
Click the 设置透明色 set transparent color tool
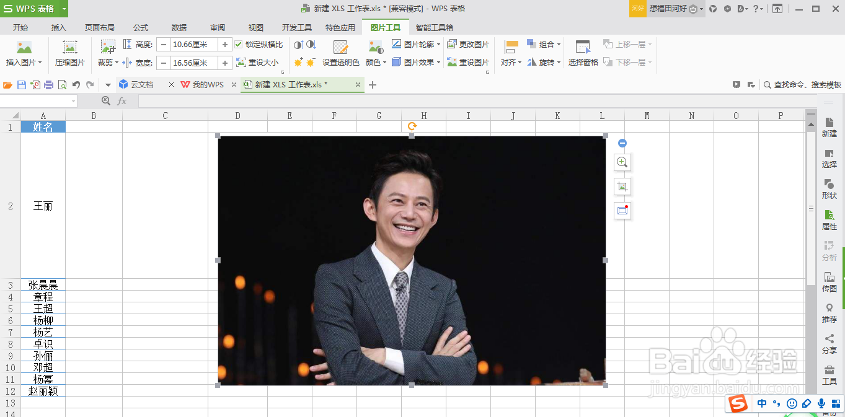tap(340, 62)
